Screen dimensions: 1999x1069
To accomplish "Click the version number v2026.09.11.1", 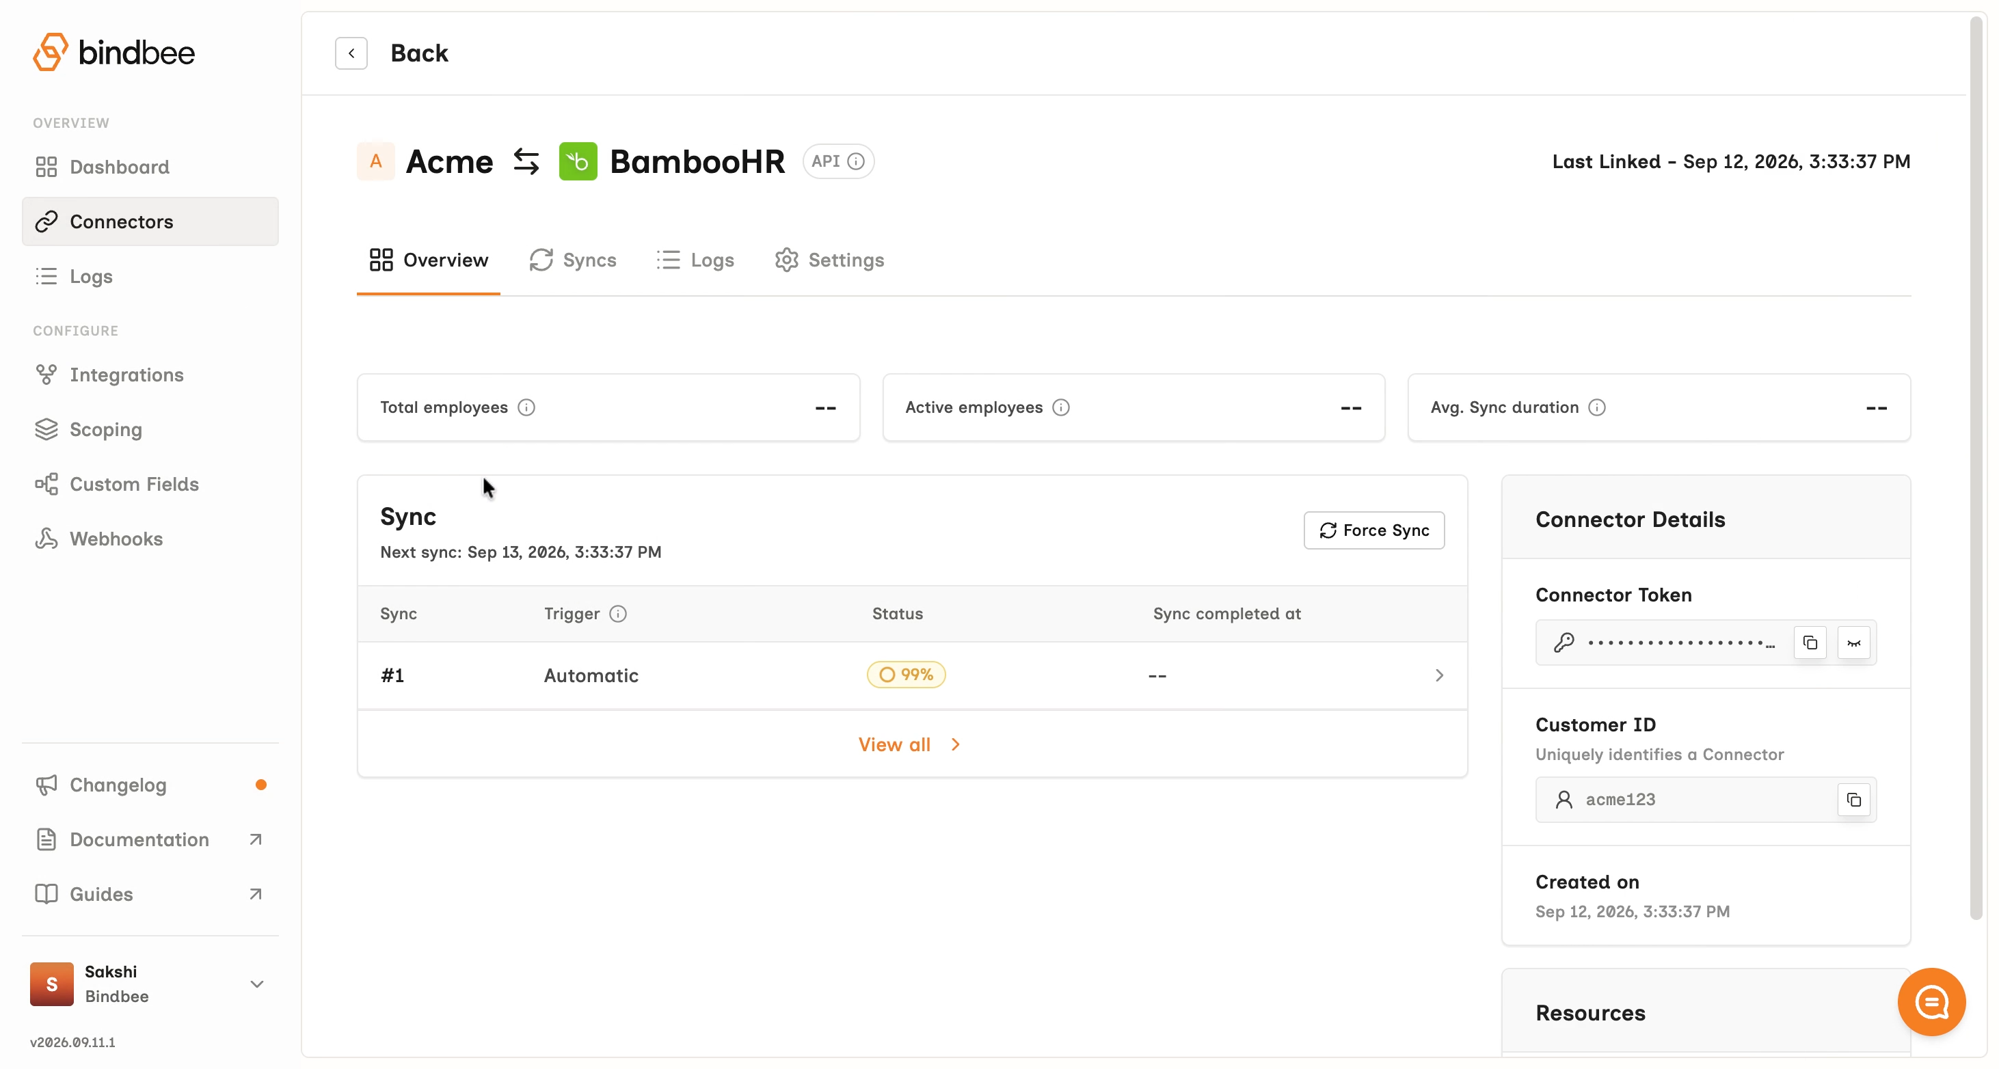I will tap(73, 1042).
